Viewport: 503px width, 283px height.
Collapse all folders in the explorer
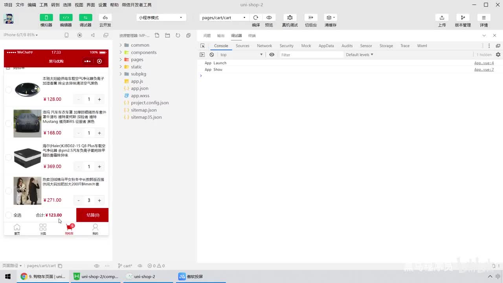click(x=188, y=35)
